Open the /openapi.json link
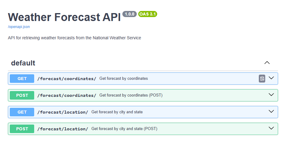The height and width of the screenshot is (141, 282). click(x=19, y=27)
